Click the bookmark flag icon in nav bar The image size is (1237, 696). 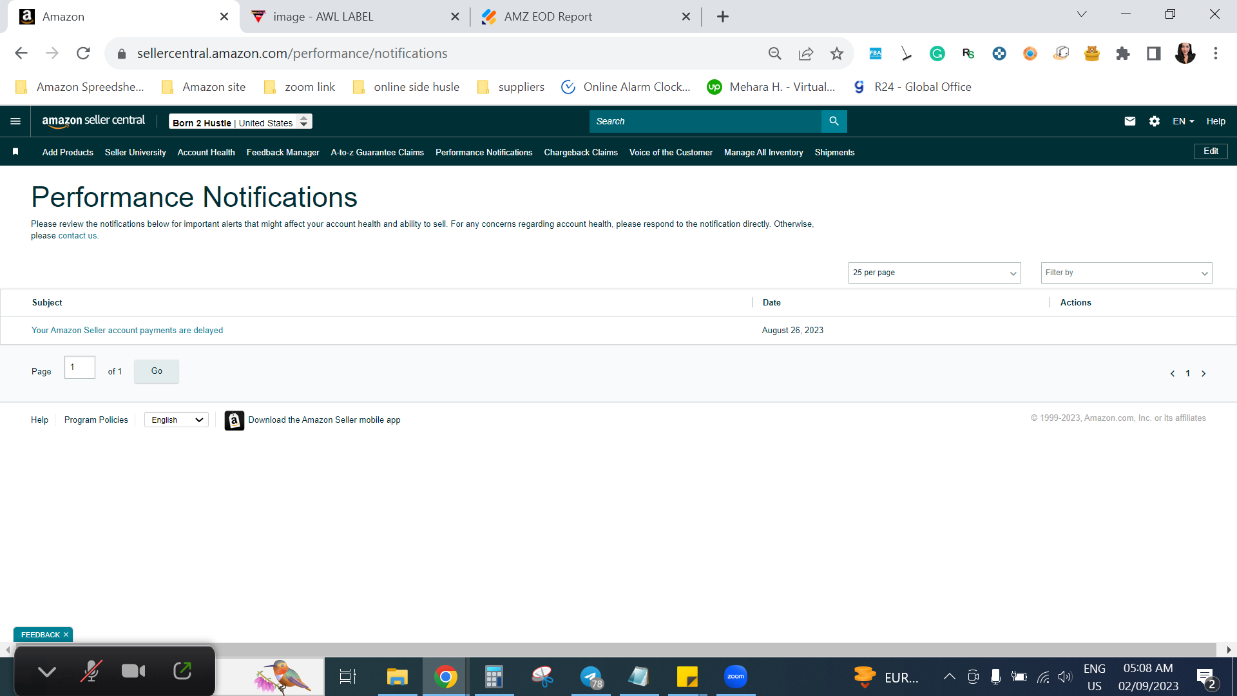(15, 151)
